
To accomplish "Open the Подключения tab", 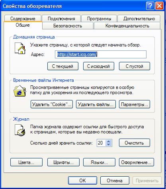I will coord(61,19).
